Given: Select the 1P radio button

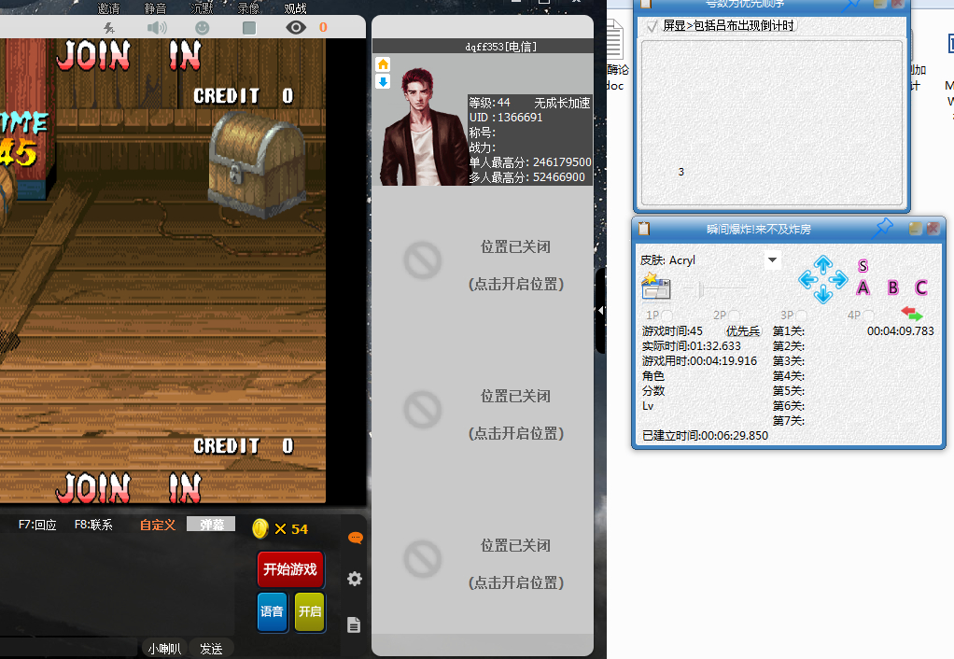Looking at the screenshot, I should coord(667,315).
